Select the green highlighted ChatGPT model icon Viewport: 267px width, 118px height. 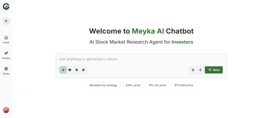click(x=63, y=70)
